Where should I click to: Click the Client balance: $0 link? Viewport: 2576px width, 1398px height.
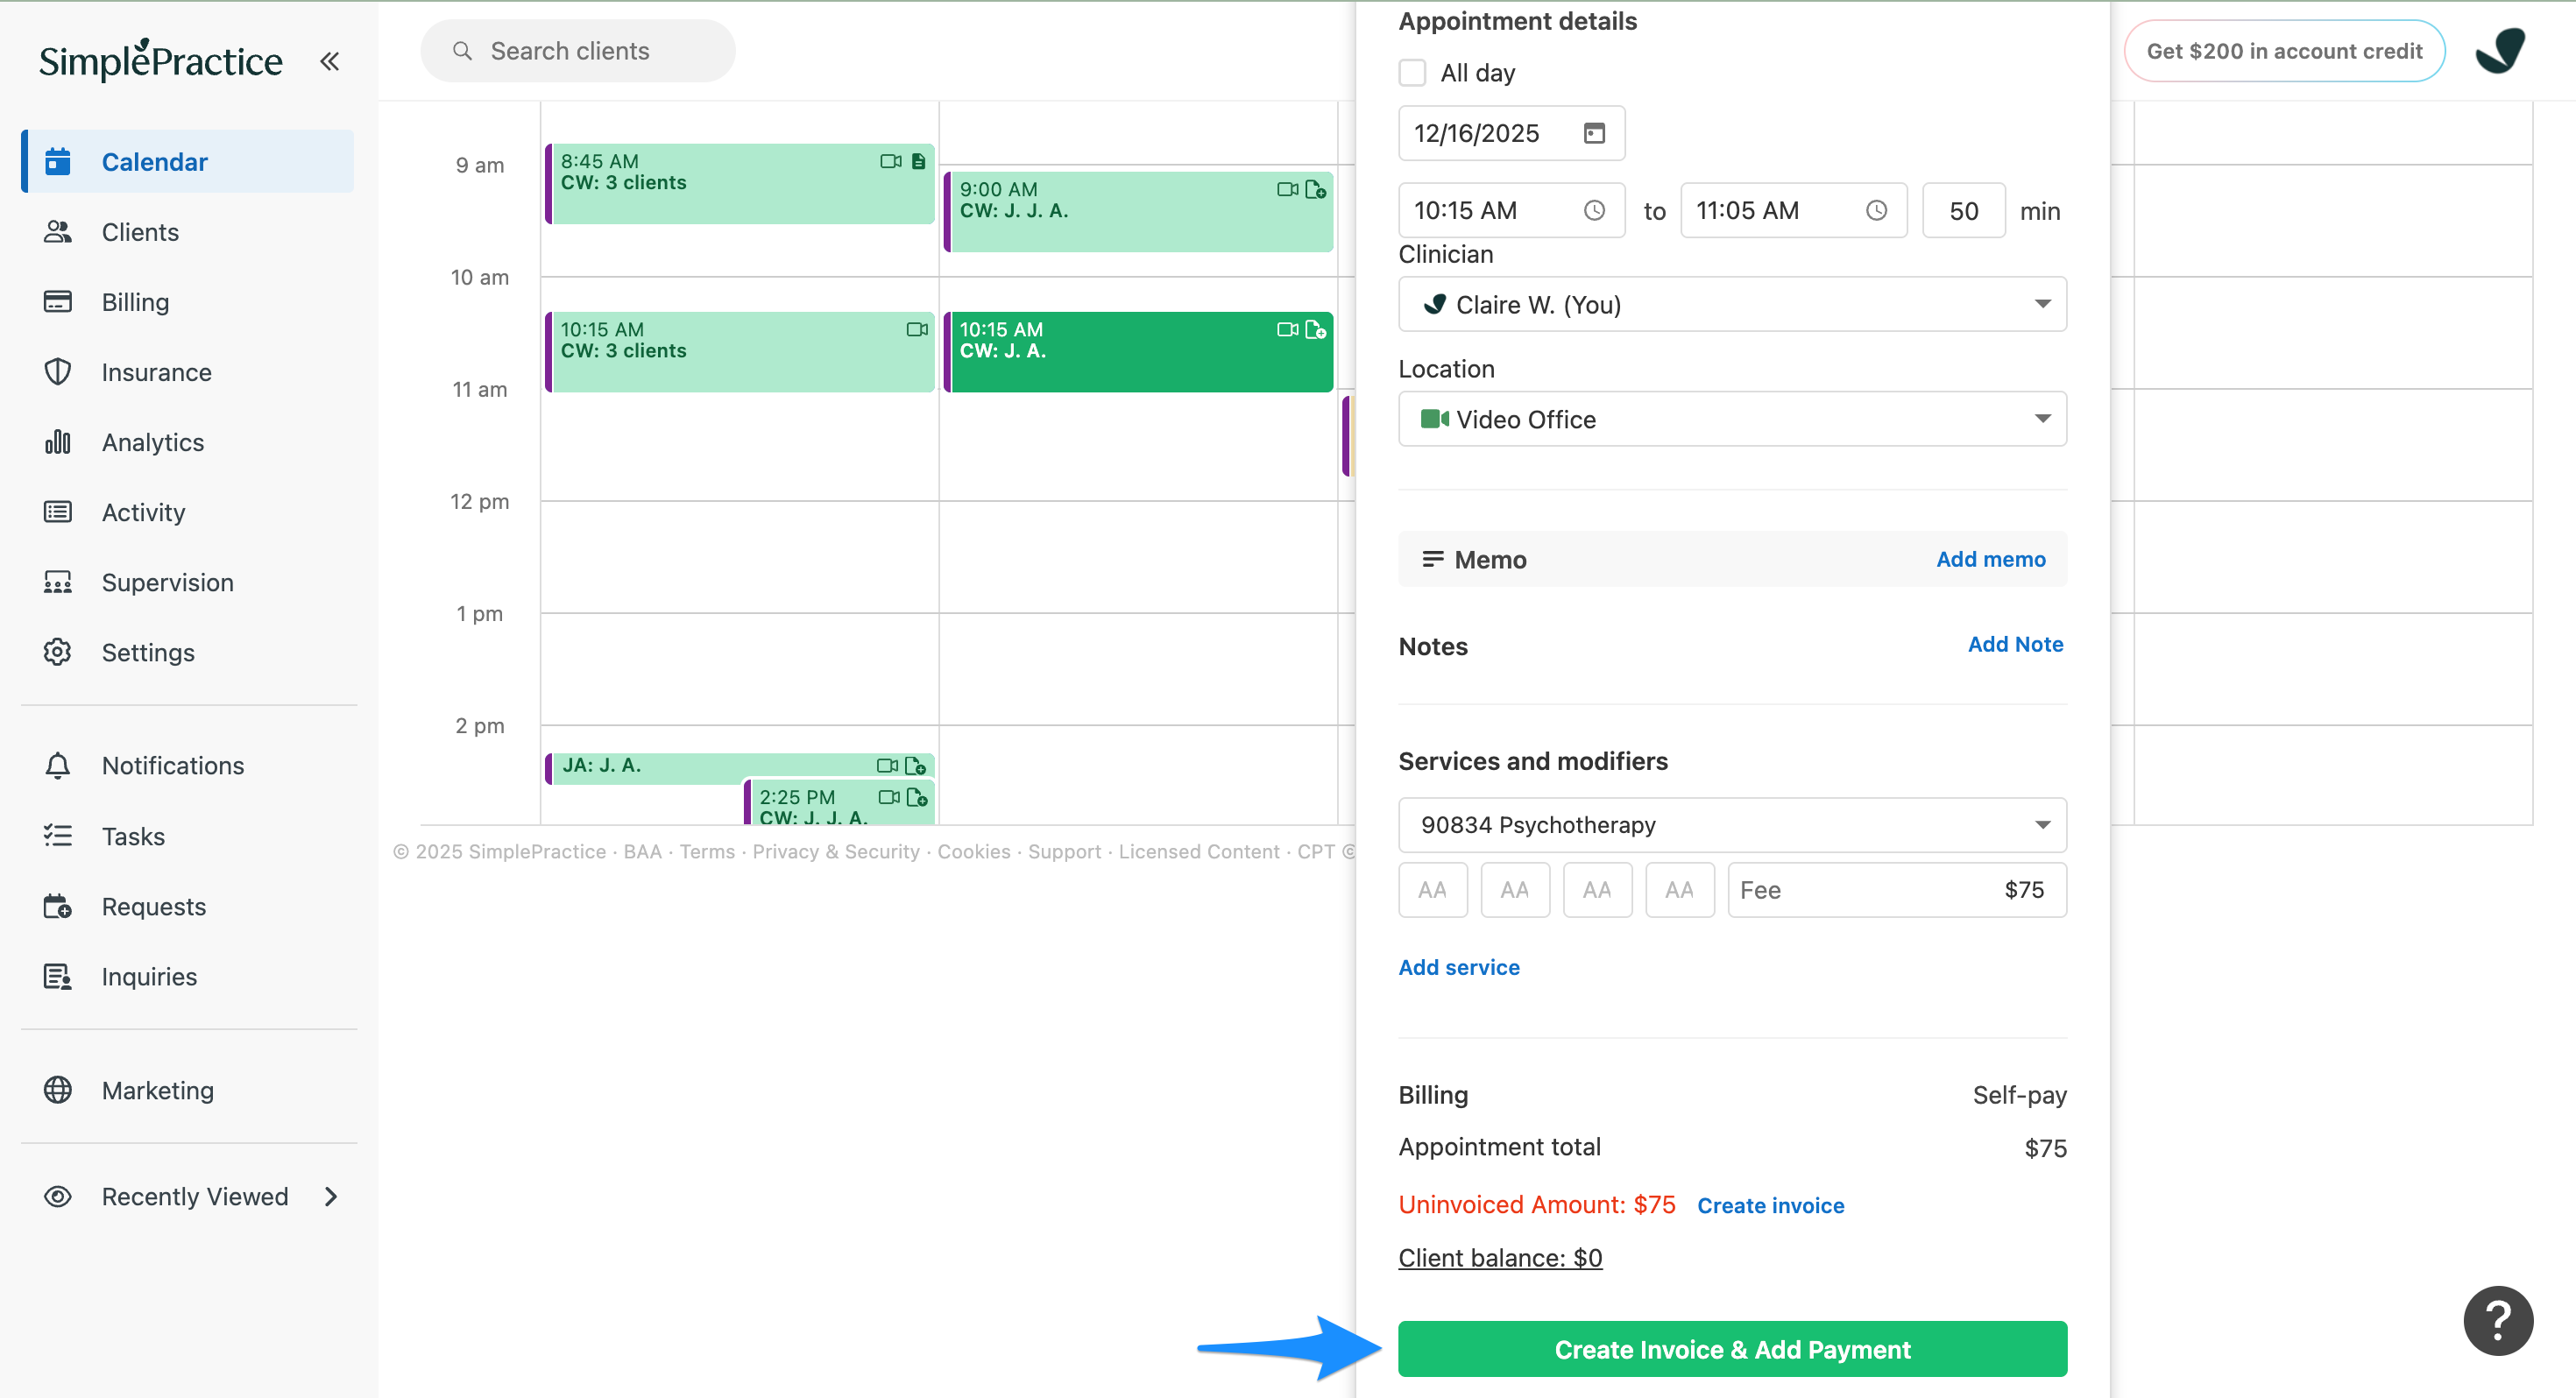(x=1500, y=1257)
